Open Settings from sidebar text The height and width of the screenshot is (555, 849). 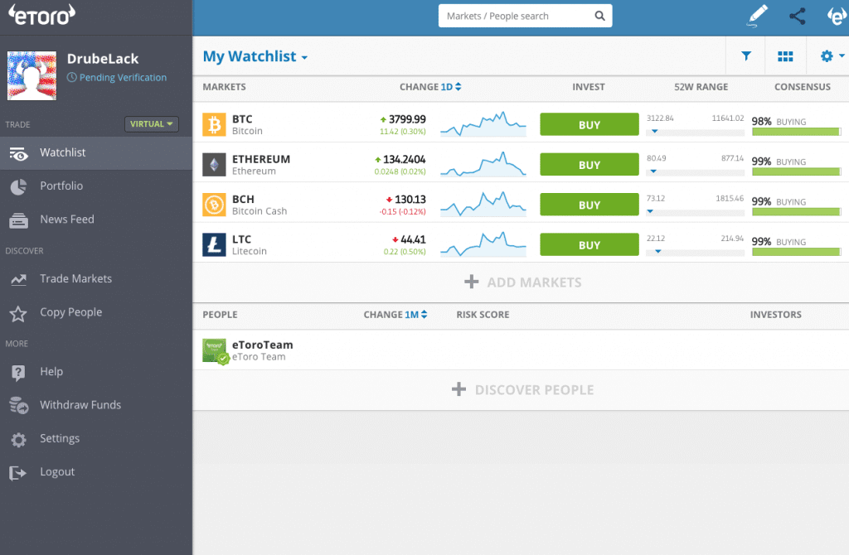(60, 439)
